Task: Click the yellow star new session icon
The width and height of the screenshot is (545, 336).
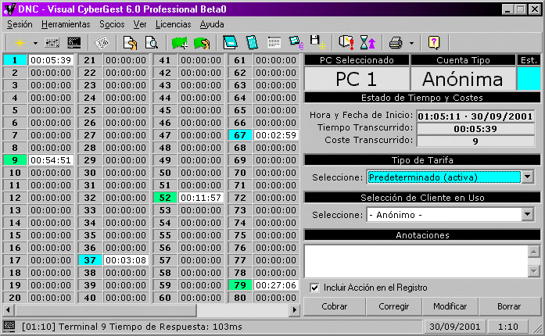Action: (19, 41)
